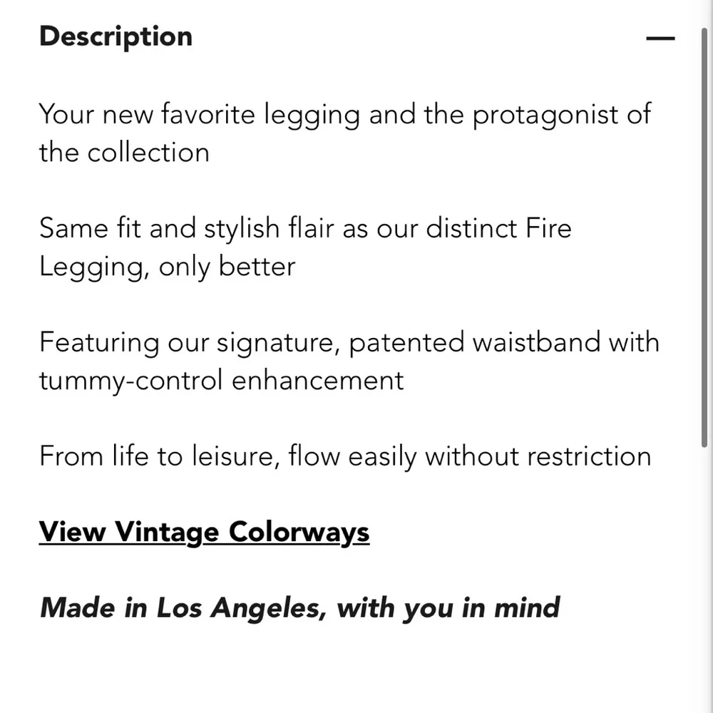713x713 pixels.
Task: Click the text "only better"
Action: tap(227, 267)
